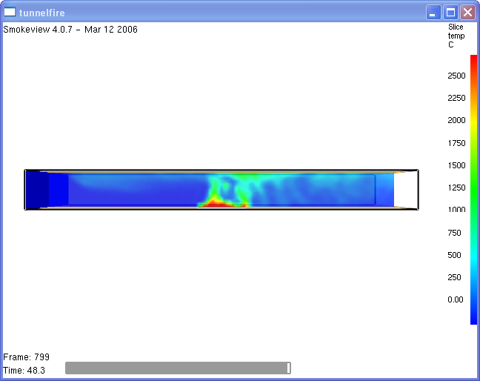Click the Time: 48.3 readout
Viewport: 480px width, 381px height.
point(24,370)
